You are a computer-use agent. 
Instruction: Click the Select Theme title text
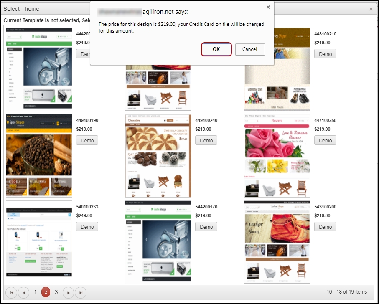tap(21, 9)
